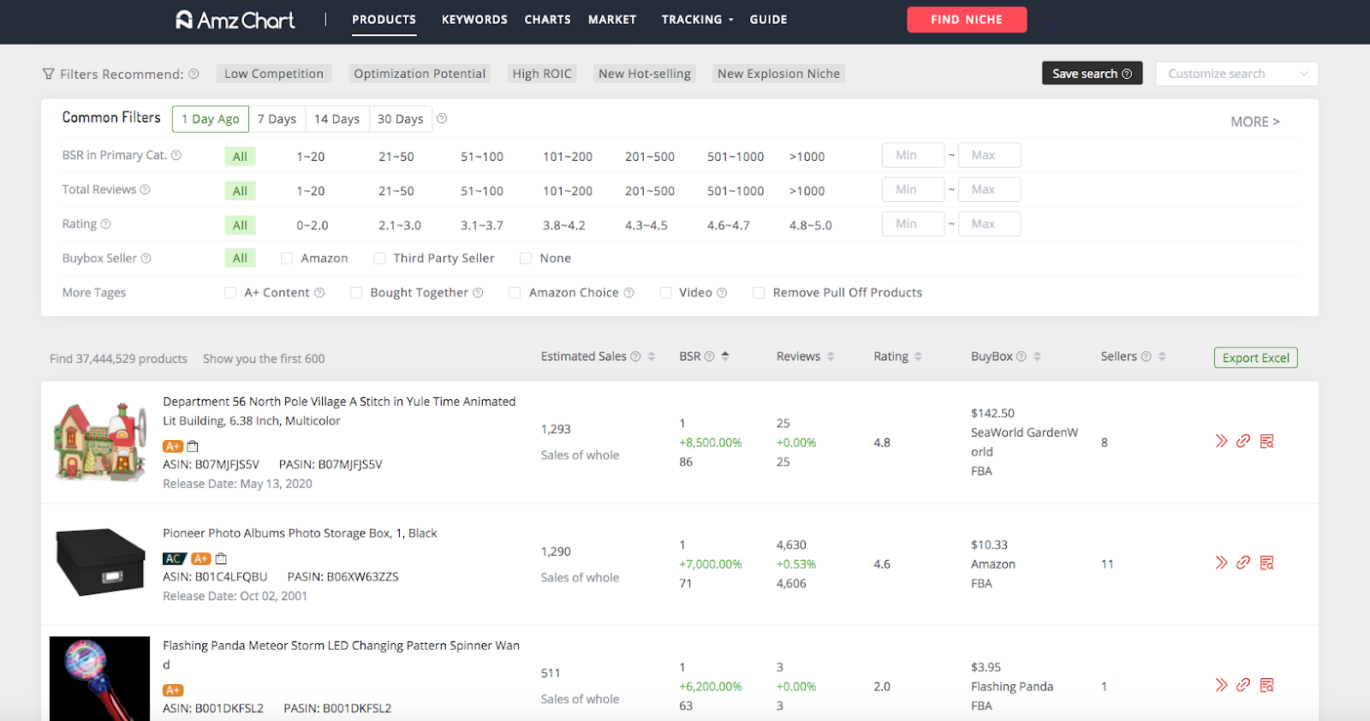This screenshot has height=721, width=1370.
Task: Open report icon for Pioneer Photo Albums
Action: click(x=1267, y=563)
